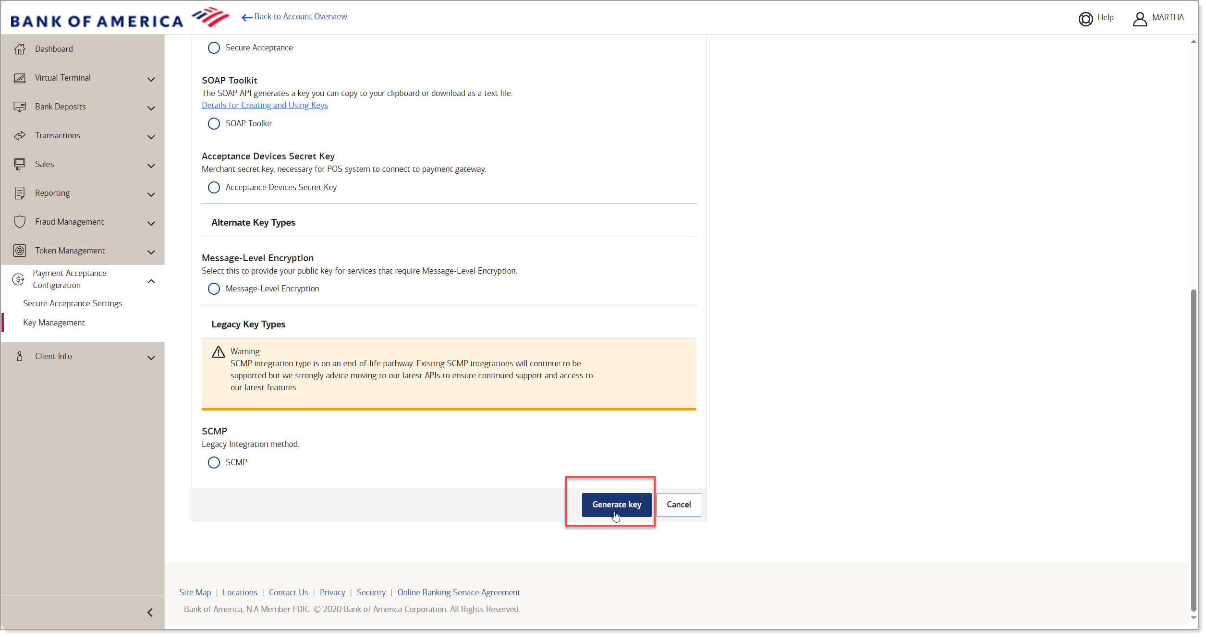
Task: Click the Fraud Management icon
Action: point(19,221)
